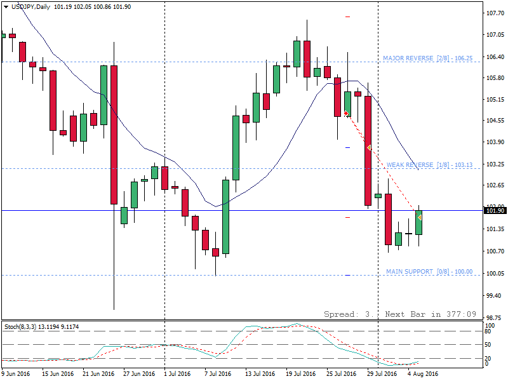Click the WEAK REVERSE [1/8] - 103.13 label

(429, 165)
